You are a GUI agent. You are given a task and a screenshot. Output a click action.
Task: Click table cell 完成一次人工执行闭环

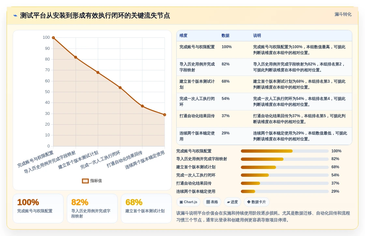[x=197, y=102]
